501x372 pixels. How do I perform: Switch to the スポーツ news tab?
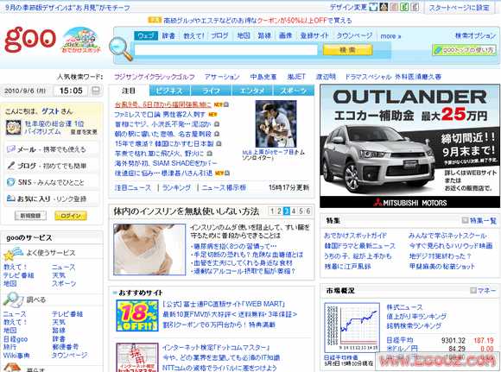[294, 91]
